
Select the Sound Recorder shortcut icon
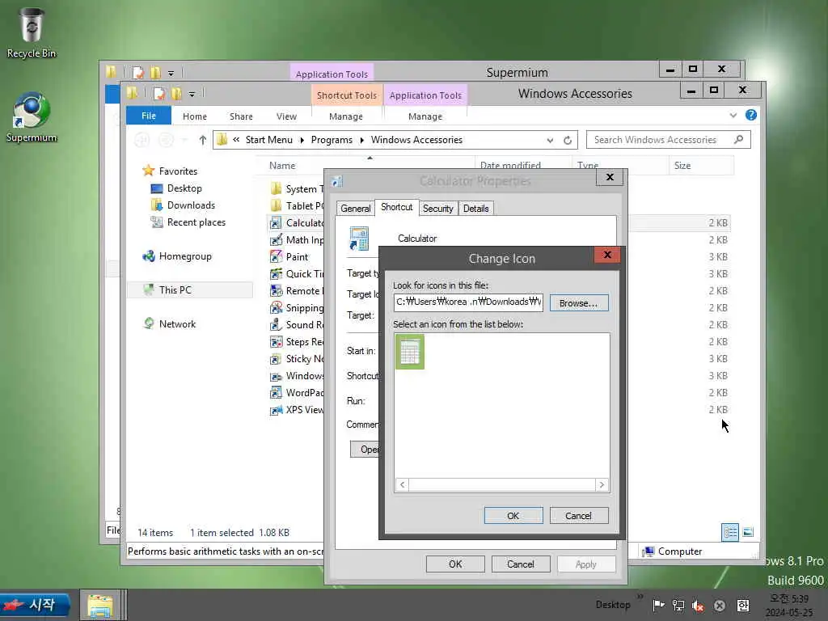point(277,325)
